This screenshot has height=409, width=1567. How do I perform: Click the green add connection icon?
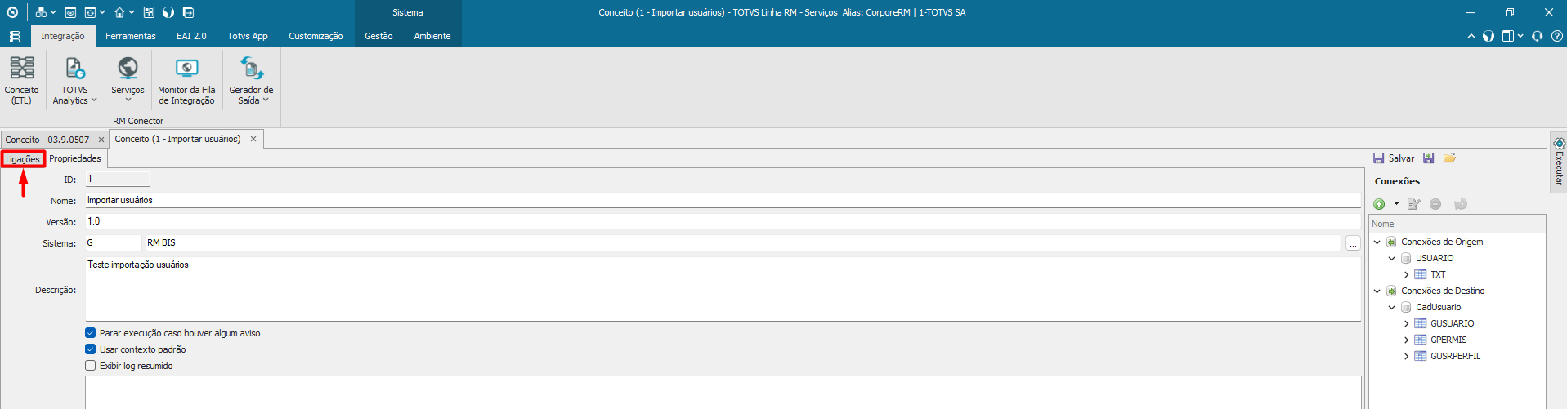click(x=1380, y=204)
